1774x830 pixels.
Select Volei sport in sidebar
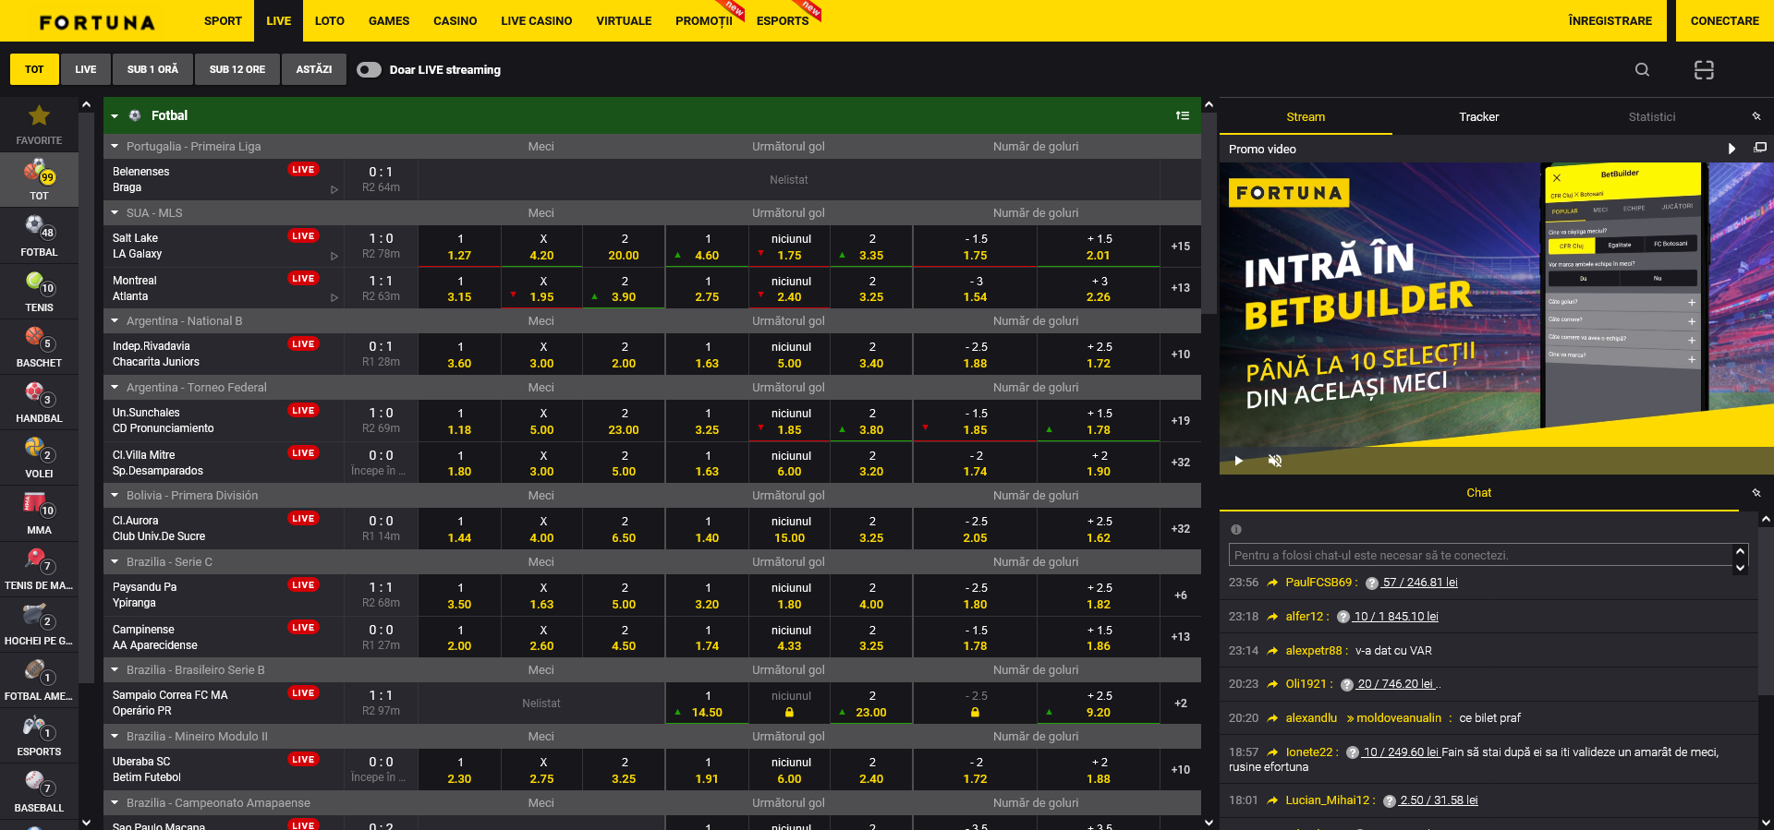(39, 457)
